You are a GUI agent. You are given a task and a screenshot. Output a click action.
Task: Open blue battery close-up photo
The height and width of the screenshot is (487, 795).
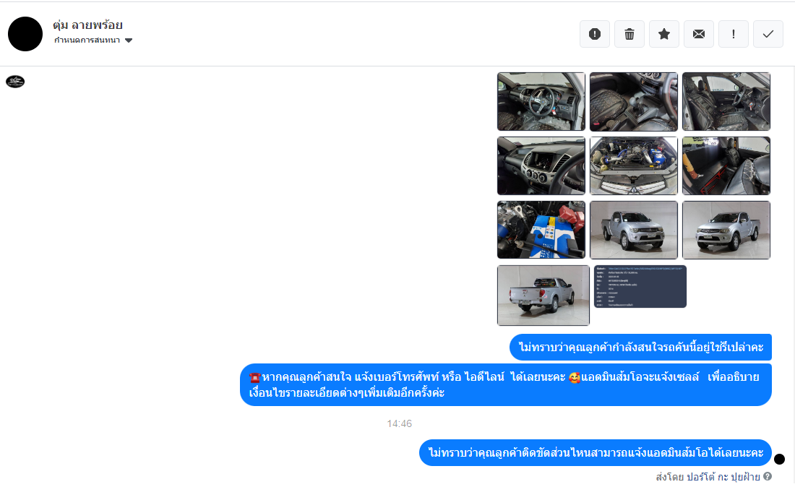click(541, 230)
